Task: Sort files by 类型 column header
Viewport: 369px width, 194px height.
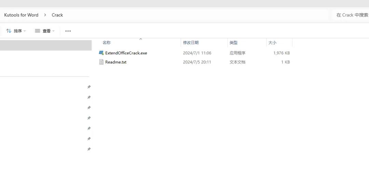Action: click(x=233, y=43)
